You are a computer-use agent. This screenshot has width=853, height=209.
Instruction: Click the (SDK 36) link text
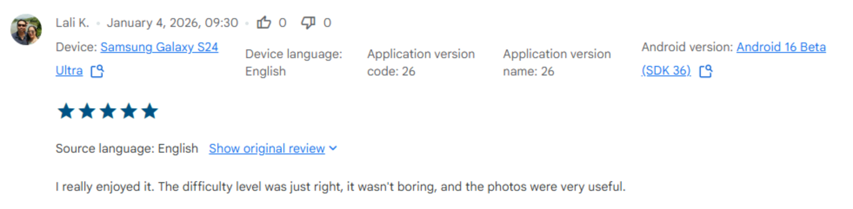(666, 70)
